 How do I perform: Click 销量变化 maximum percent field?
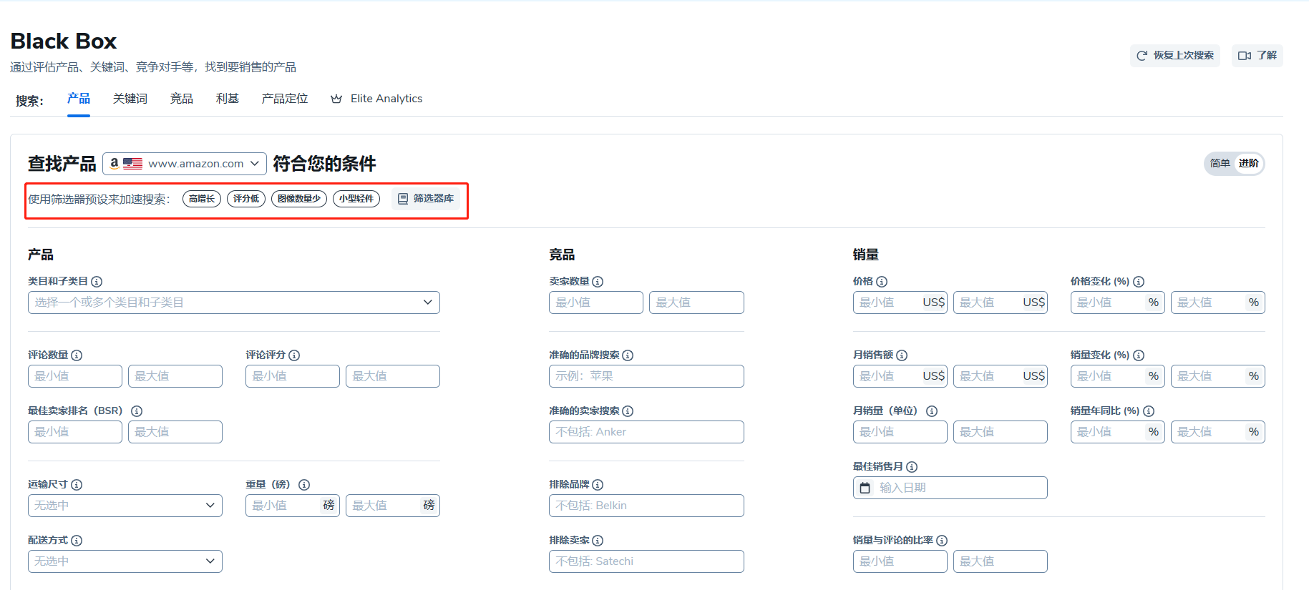[1218, 376]
